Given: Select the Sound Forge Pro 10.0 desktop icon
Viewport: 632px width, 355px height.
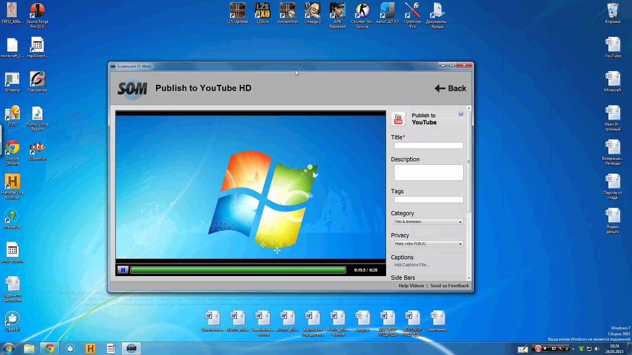Looking at the screenshot, I should [37, 16].
